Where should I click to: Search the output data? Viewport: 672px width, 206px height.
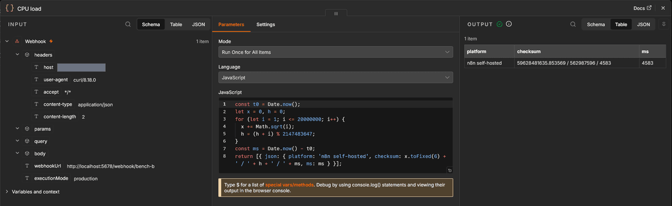click(x=572, y=25)
